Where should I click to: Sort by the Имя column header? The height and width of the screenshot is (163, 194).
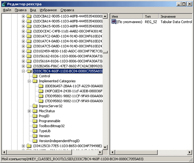[x=126, y=16]
